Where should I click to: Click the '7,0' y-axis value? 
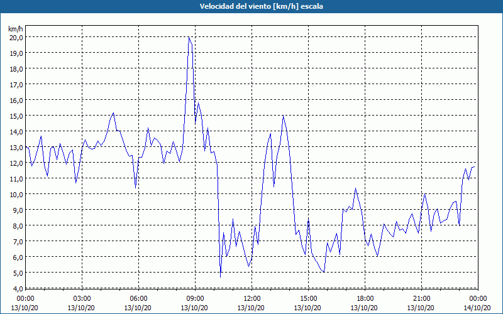[x=18, y=242]
